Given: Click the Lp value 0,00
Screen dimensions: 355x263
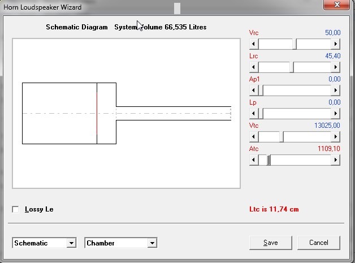Looking at the screenshot, I should coord(335,102).
